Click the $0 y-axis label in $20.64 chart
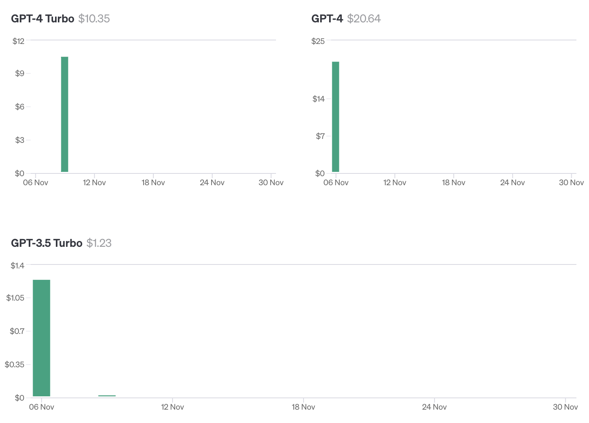Viewport: 589px width, 423px height. pyautogui.click(x=320, y=173)
